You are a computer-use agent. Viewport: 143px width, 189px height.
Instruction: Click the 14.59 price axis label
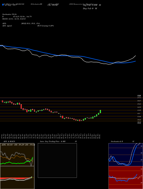(139, 107)
